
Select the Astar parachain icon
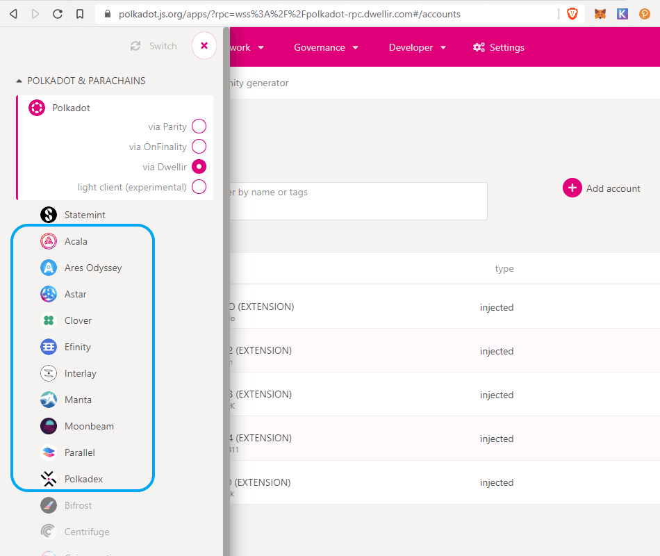[x=49, y=294]
